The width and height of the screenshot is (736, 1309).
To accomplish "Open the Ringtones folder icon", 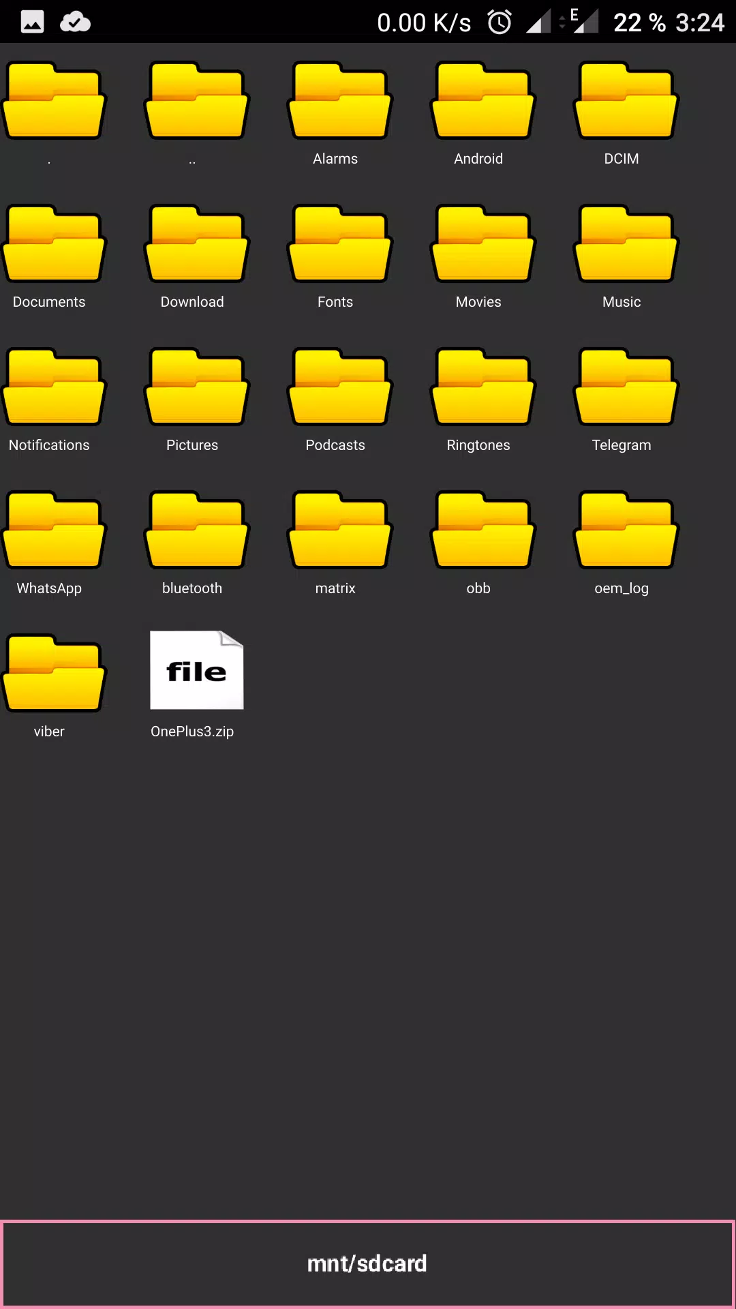I will point(483,387).
